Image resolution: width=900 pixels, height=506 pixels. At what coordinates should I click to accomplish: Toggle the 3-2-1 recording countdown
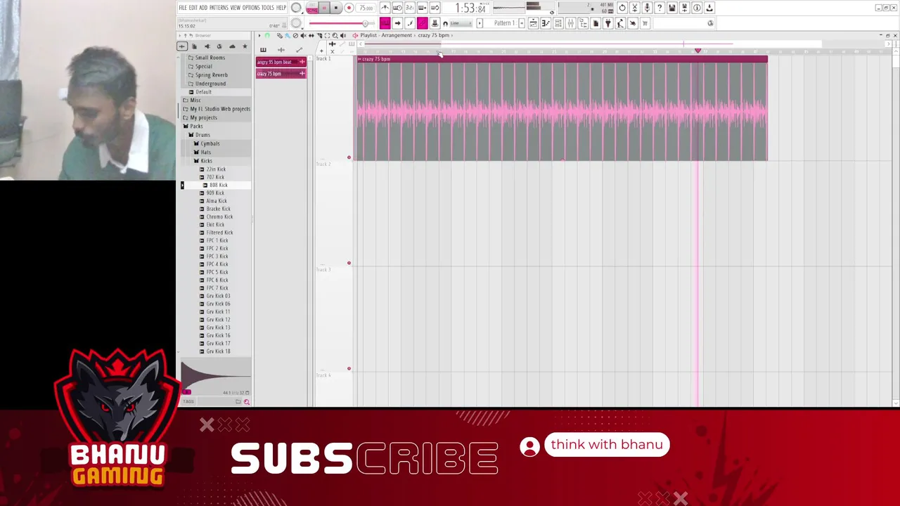tap(410, 8)
